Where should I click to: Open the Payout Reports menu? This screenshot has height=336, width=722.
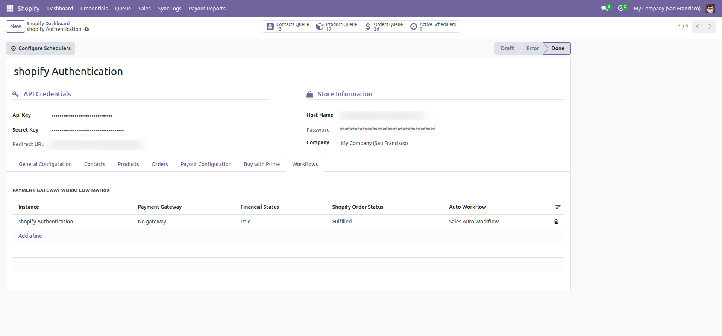pyautogui.click(x=207, y=8)
